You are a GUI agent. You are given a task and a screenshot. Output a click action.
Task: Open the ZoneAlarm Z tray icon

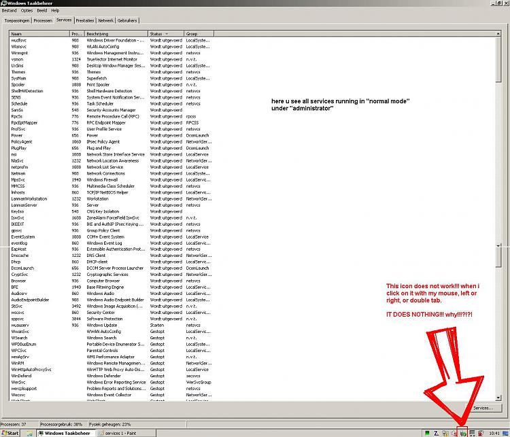pyautogui.click(x=436, y=433)
